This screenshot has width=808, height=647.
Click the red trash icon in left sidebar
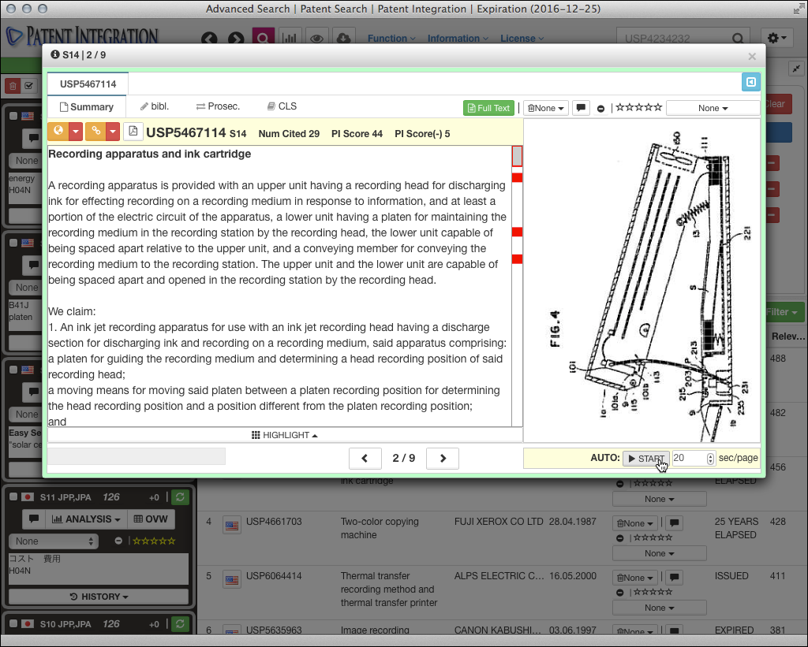click(x=13, y=86)
